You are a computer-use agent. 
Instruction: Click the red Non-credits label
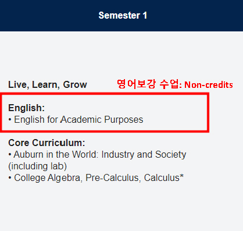209,85
